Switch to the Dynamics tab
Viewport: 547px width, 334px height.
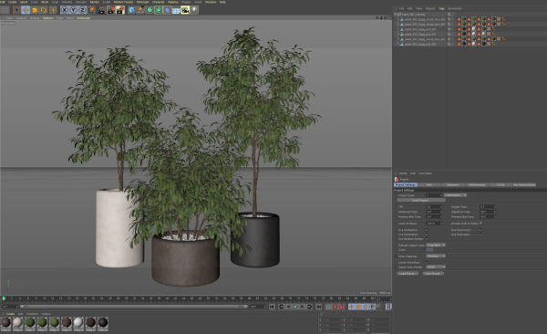[453, 185]
